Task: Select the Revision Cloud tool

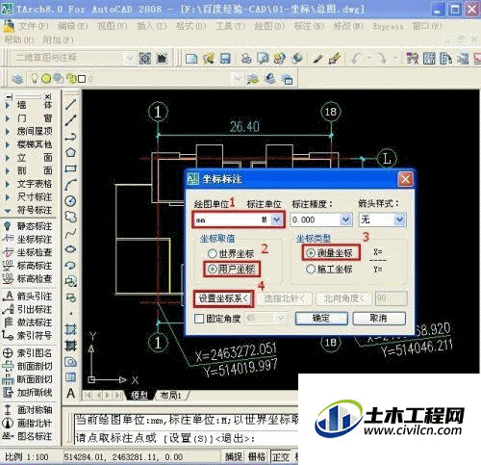Action: [x=70, y=217]
